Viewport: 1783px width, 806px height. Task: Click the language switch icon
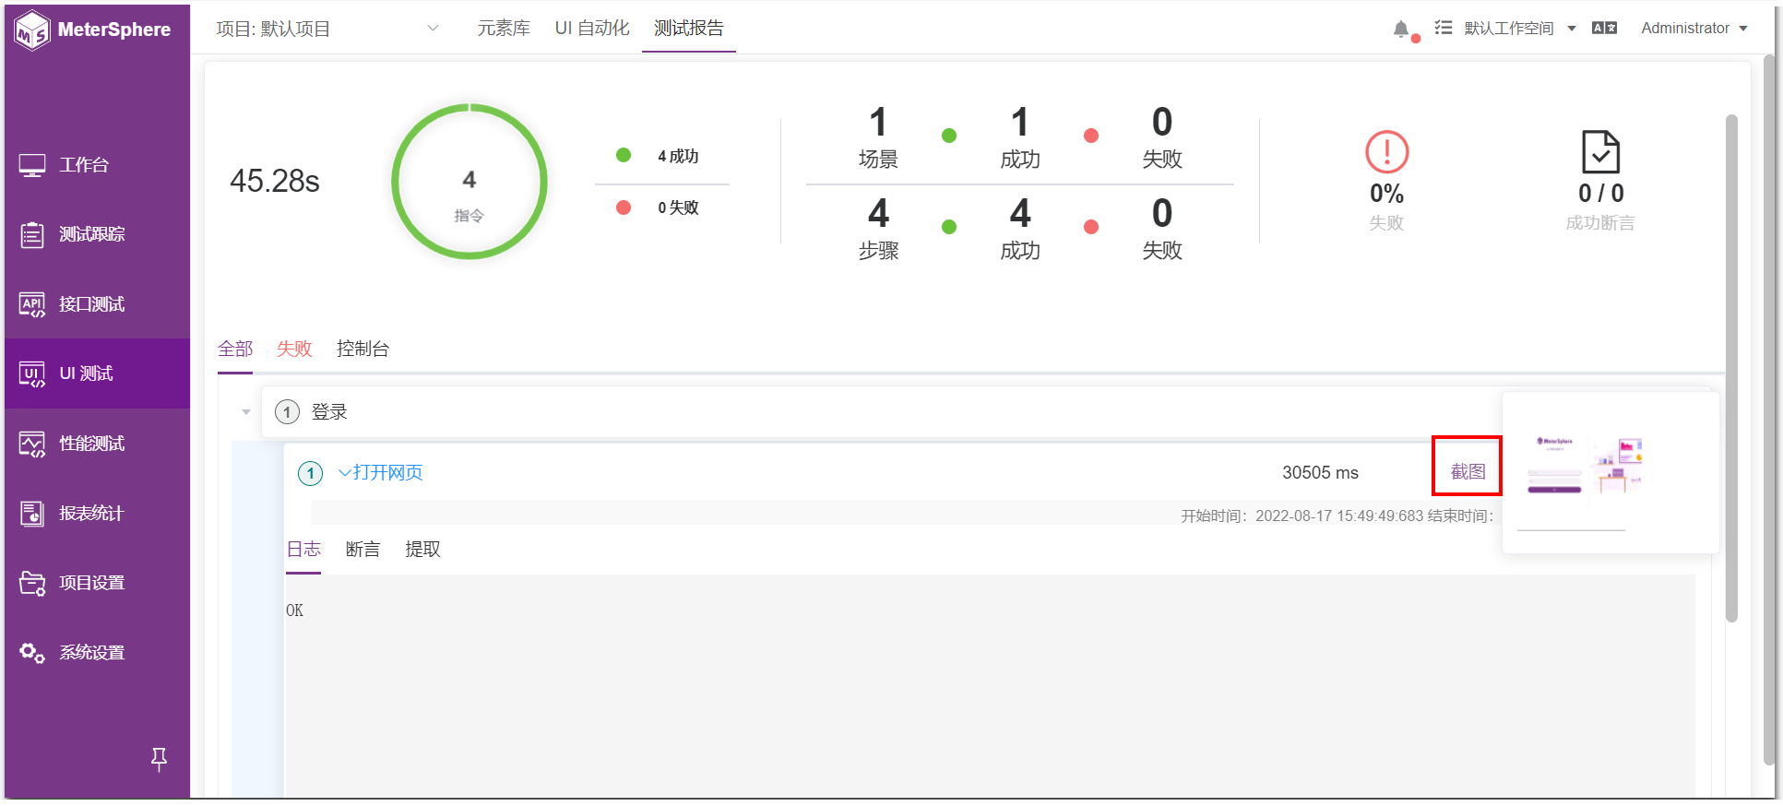coord(1605,29)
